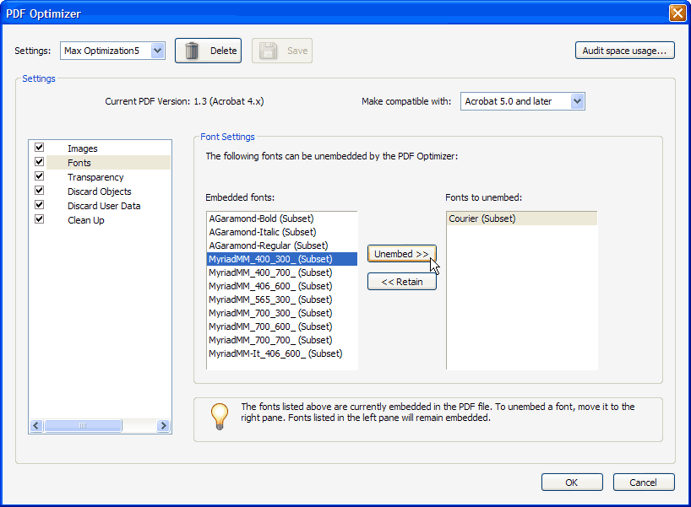This screenshot has width=691, height=507.
Task: Toggle the Transparency checkbox
Action: click(x=39, y=176)
